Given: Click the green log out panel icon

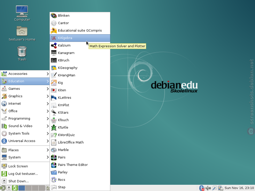Looking at the screenshot, I should (15, 188).
